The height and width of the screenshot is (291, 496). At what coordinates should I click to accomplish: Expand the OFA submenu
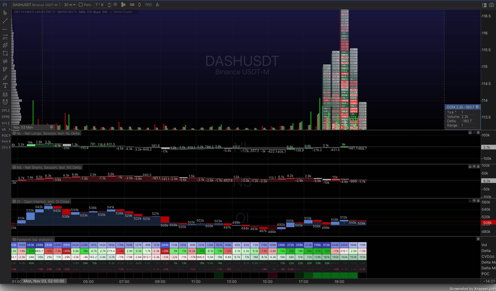coord(10,147)
